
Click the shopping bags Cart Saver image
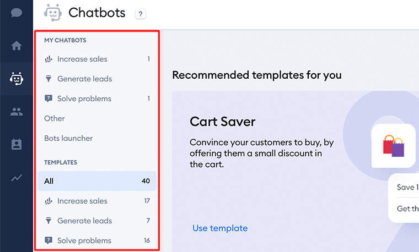[x=394, y=146]
